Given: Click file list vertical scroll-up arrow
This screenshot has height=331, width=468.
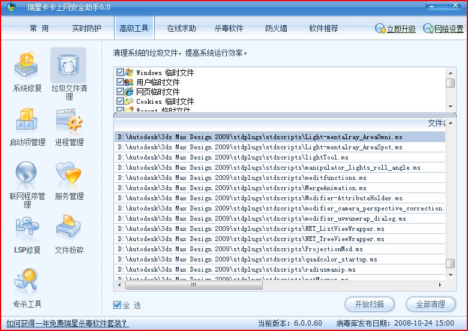Looking at the screenshot, I should coord(451,123).
